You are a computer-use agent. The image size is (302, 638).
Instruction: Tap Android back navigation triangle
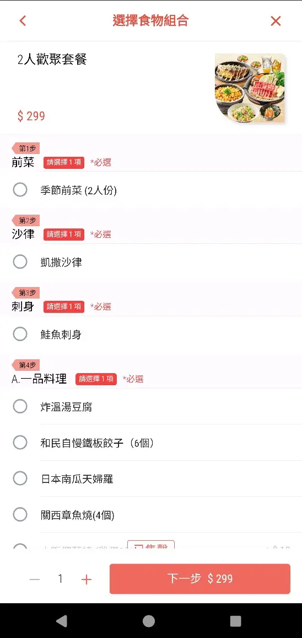point(61,621)
